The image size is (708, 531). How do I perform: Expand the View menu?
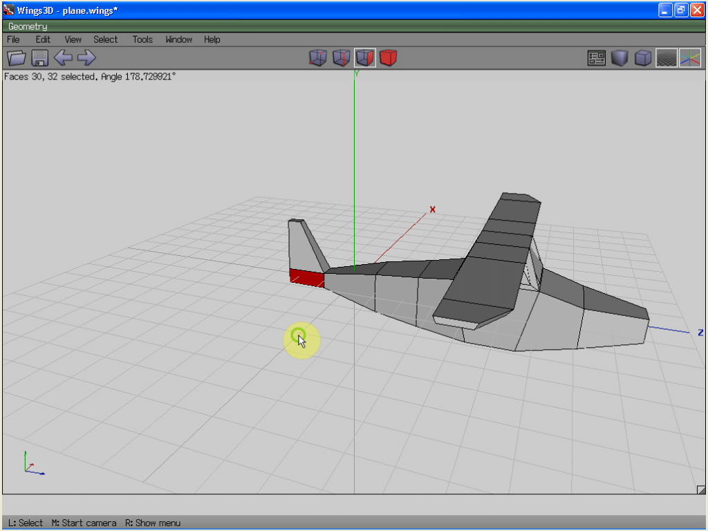tap(73, 39)
